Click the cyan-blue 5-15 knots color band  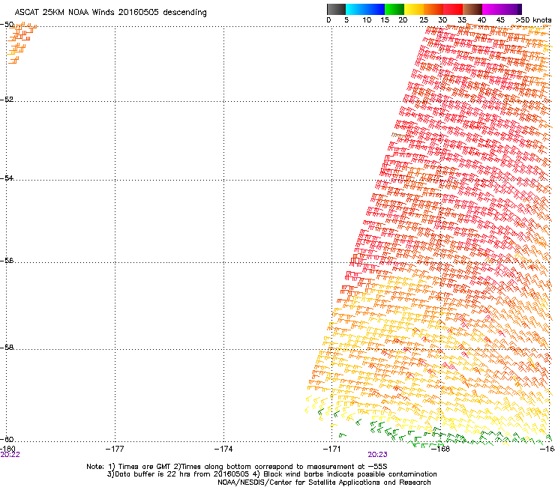point(365,9)
